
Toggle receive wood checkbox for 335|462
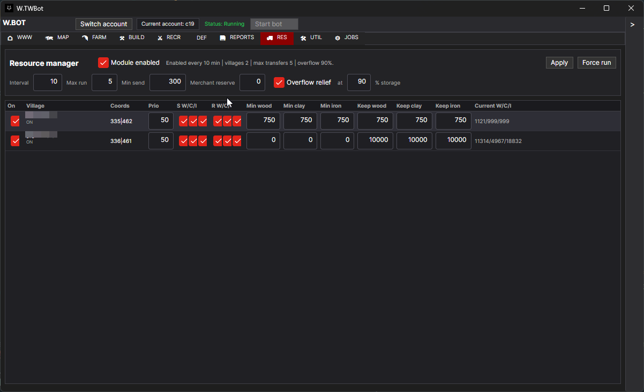(218, 122)
